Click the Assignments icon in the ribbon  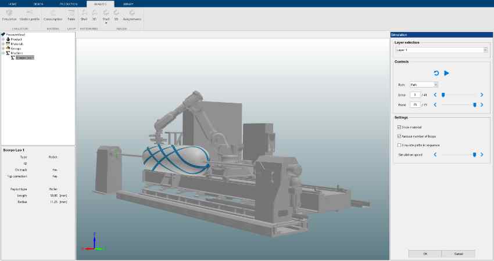click(x=132, y=14)
